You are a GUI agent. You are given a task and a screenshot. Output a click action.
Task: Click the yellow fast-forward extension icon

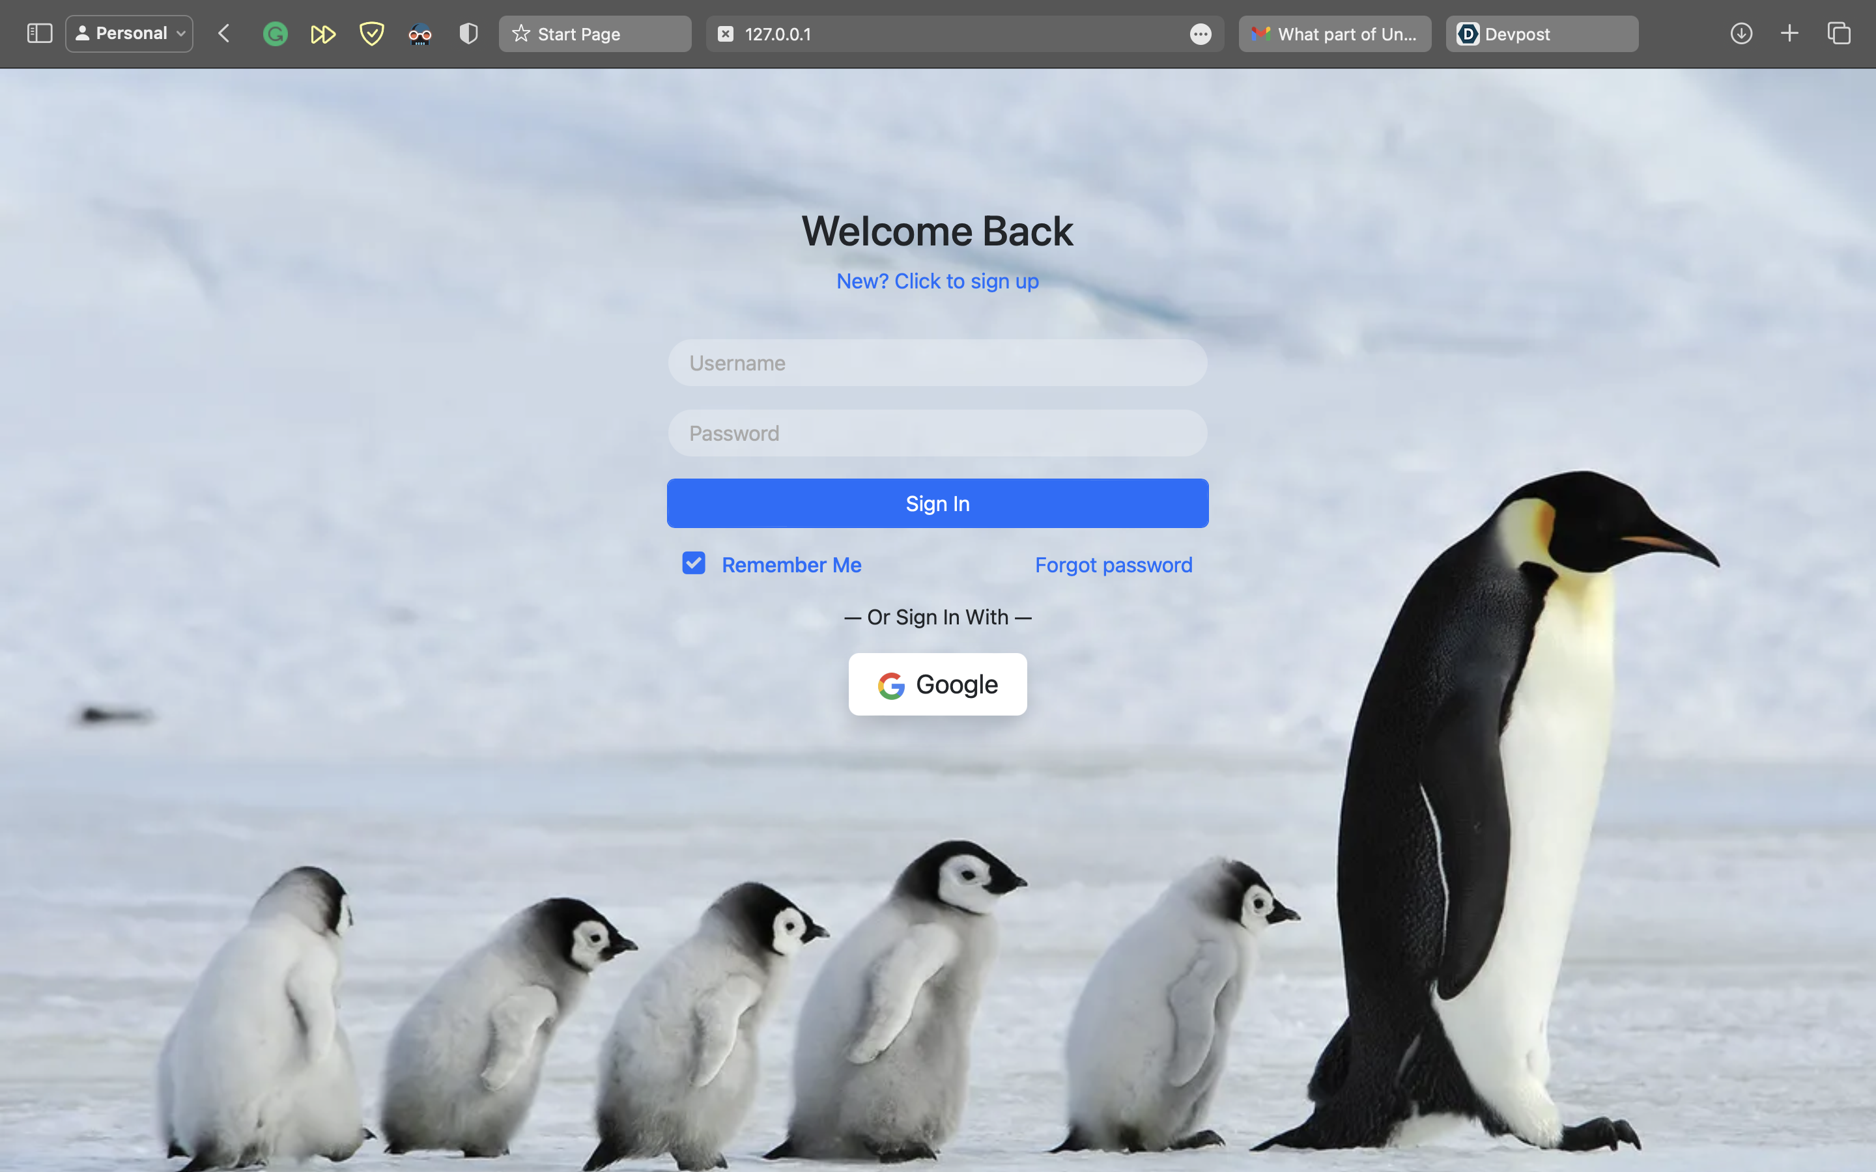point(322,34)
